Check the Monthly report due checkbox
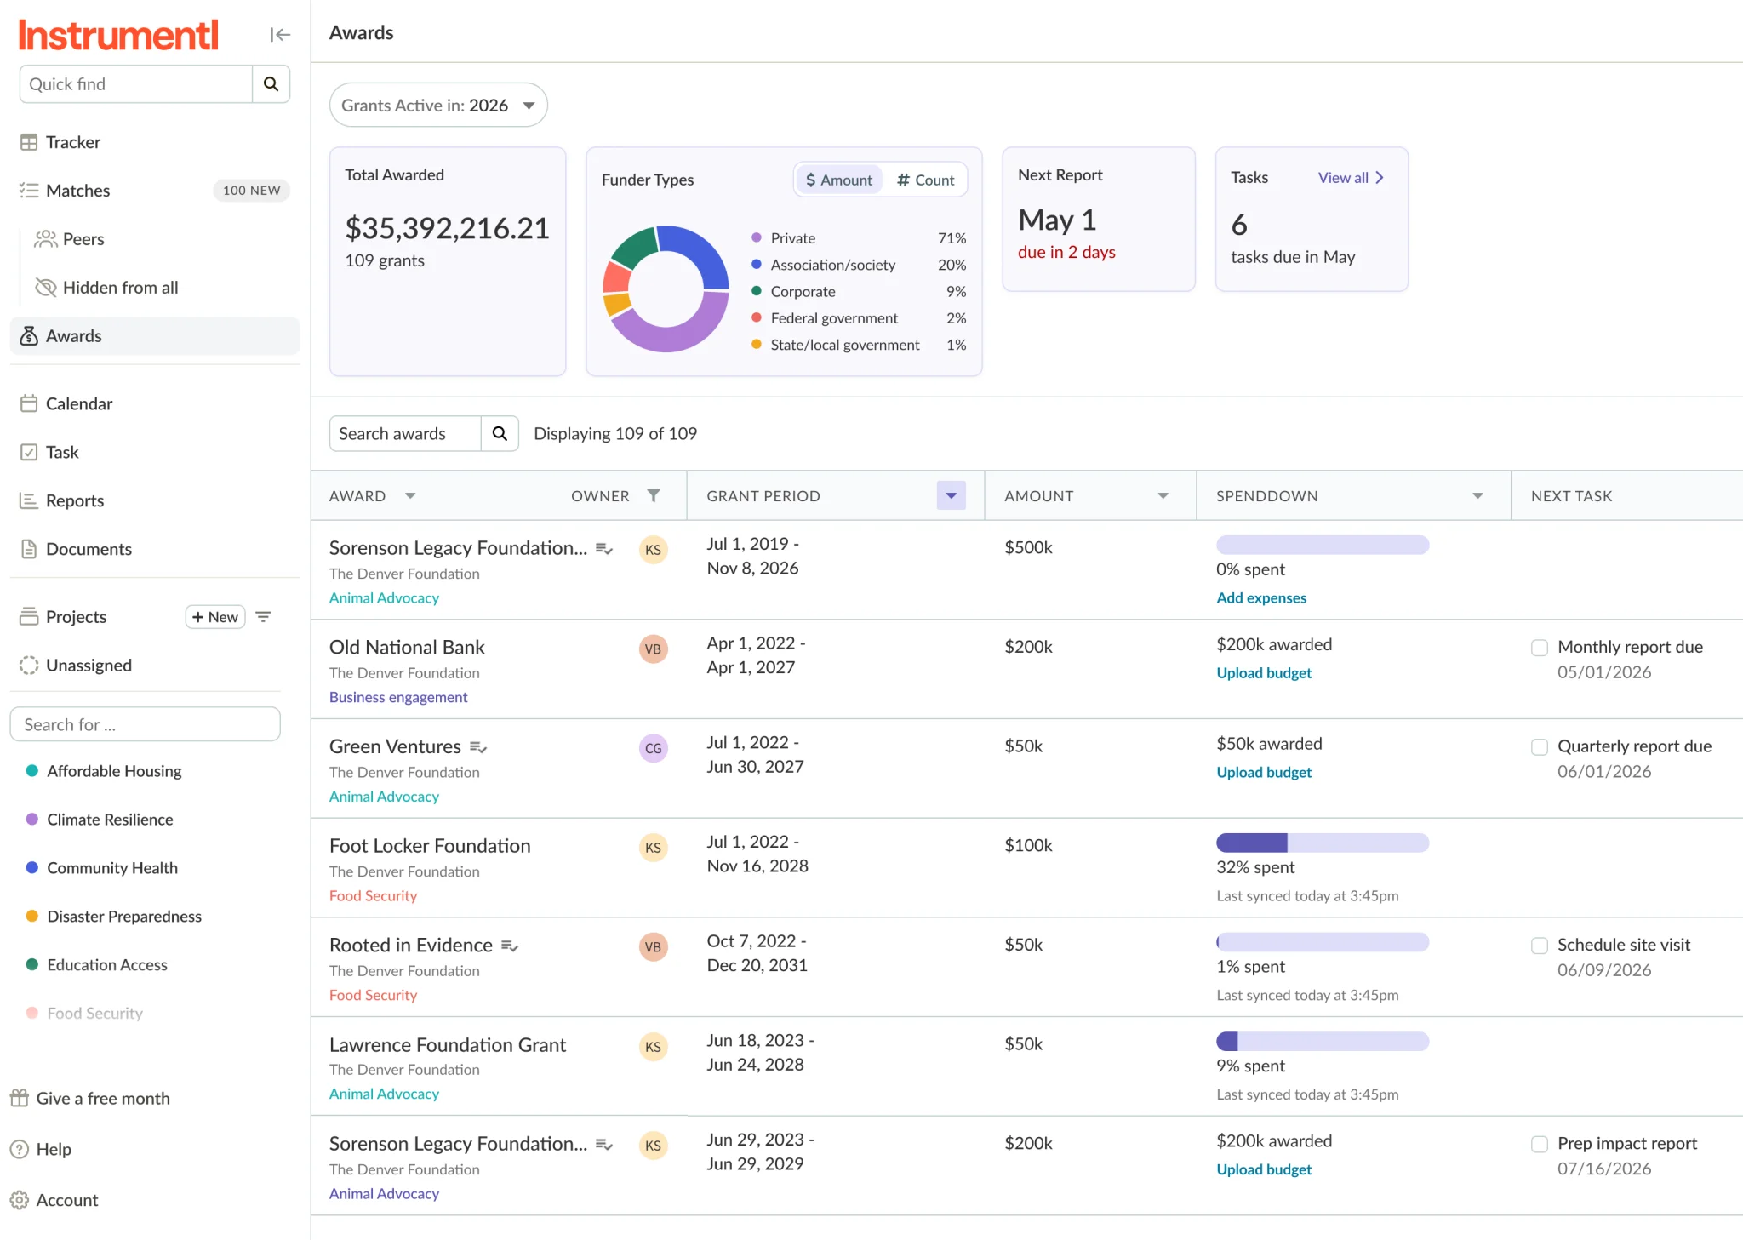The height and width of the screenshot is (1240, 1743). [x=1539, y=648]
